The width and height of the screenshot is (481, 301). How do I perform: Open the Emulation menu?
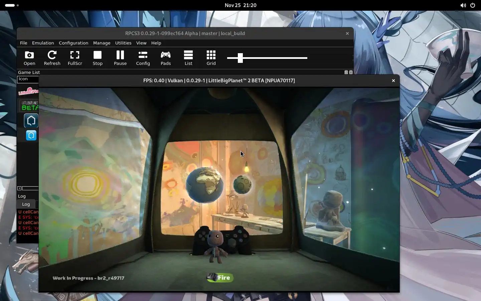point(43,43)
